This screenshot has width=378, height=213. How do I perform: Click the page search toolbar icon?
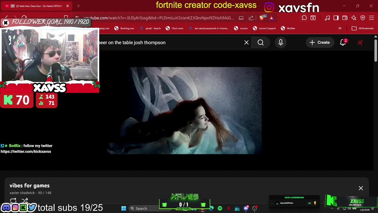pyautogui.click(x=313, y=18)
